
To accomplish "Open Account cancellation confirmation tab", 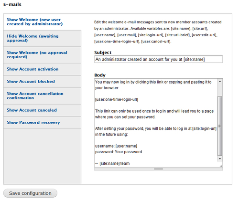I will pos(35,96).
